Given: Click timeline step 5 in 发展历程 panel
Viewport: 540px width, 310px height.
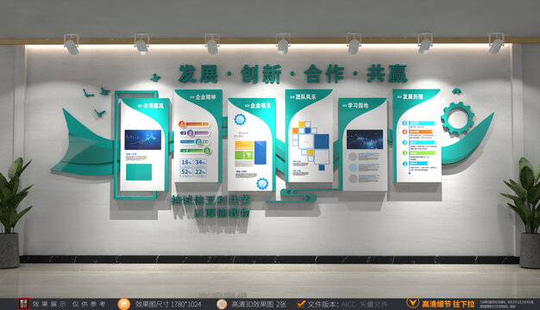Looking at the screenshot, I should pos(405,123).
